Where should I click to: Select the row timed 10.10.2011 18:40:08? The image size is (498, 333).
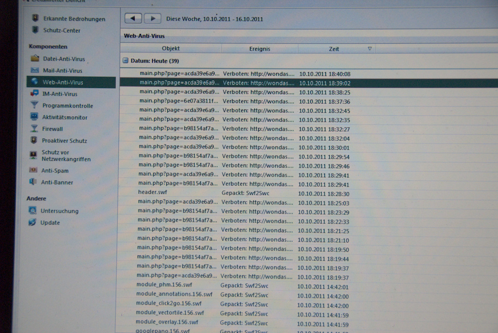click(309, 73)
